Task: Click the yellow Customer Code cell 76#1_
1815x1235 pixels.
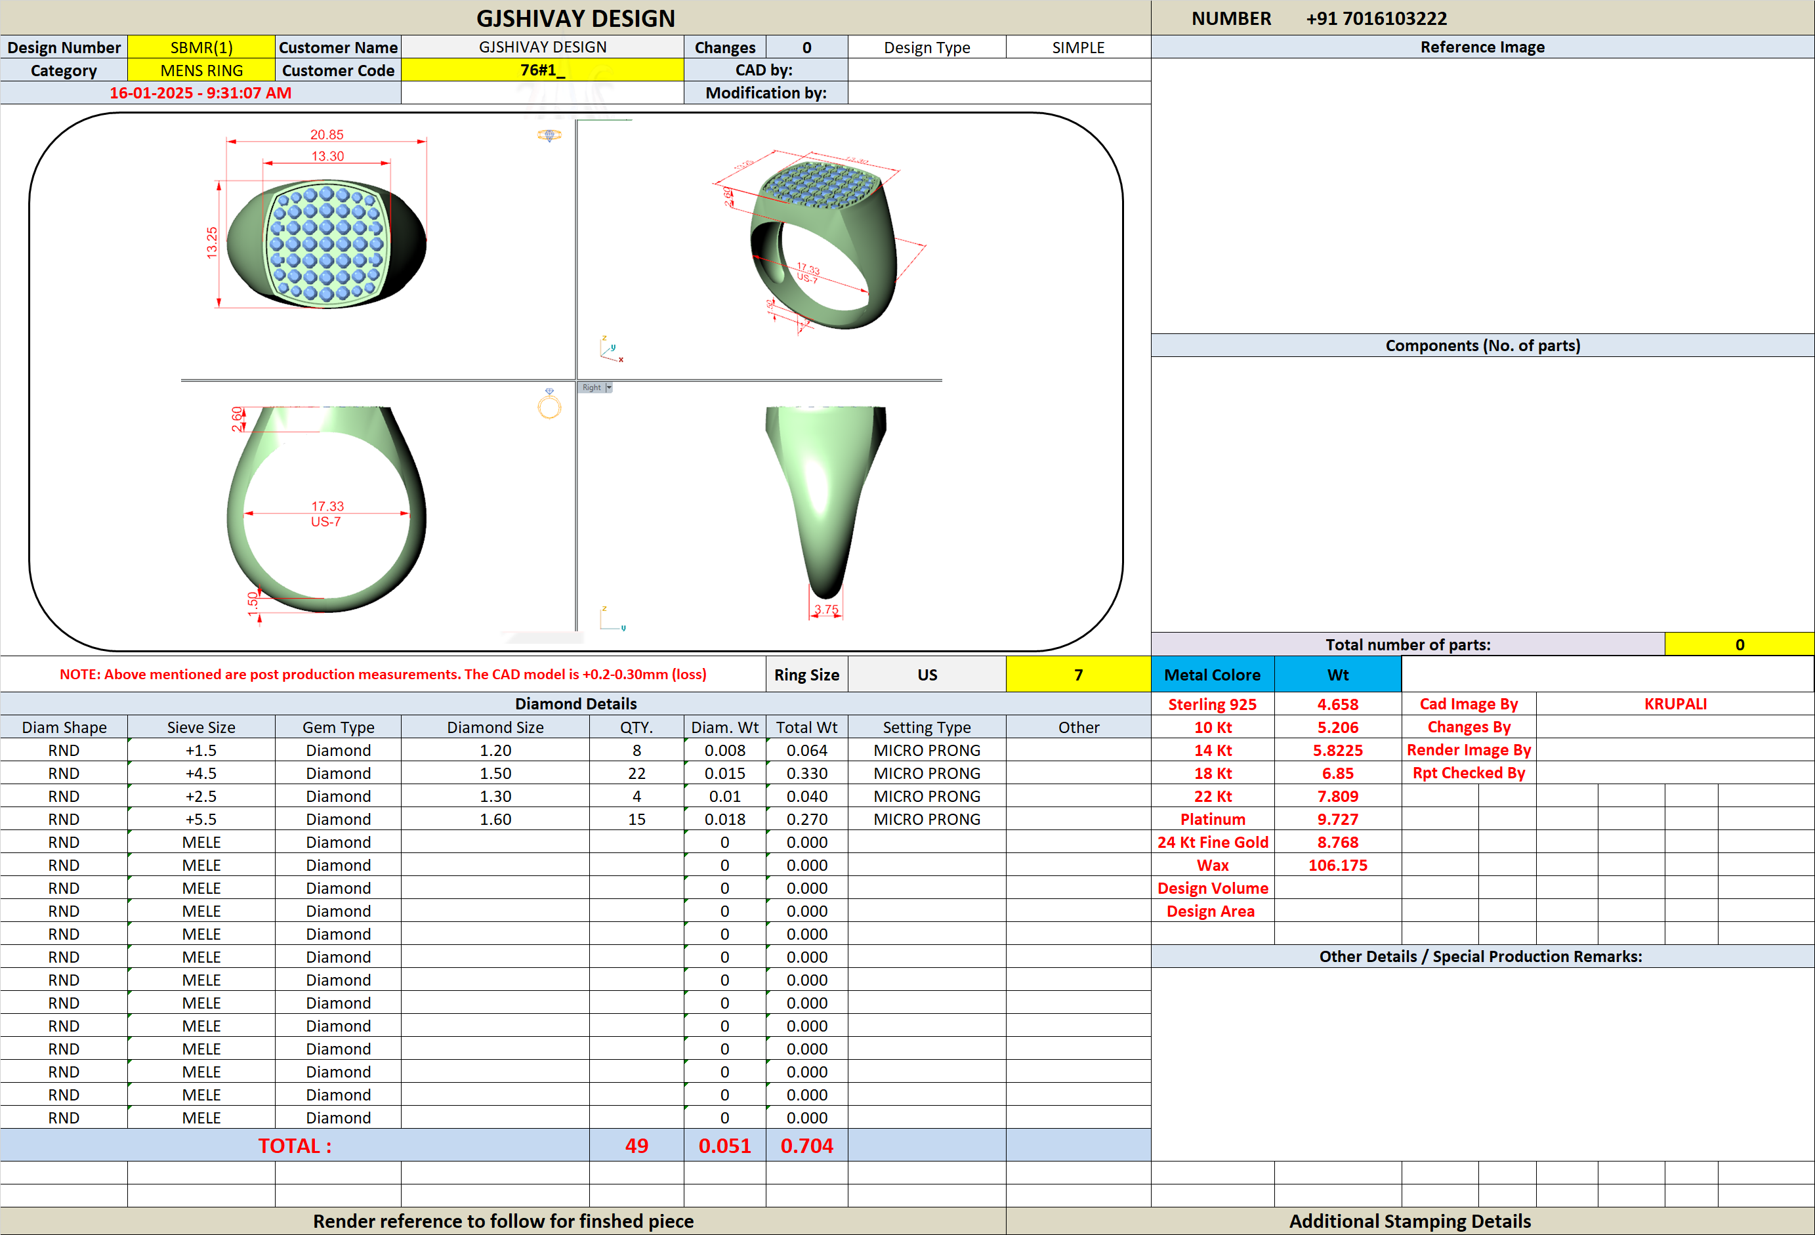Action: (542, 70)
